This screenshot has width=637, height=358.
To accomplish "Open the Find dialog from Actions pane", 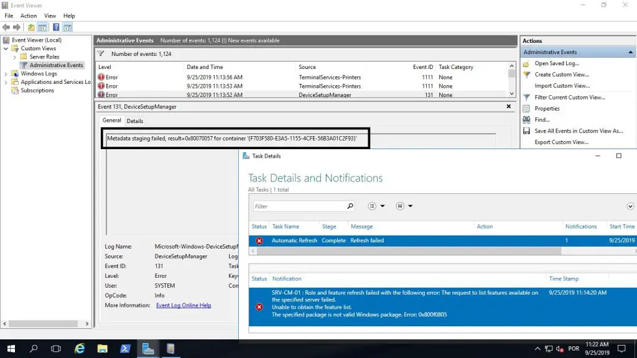I will point(542,119).
